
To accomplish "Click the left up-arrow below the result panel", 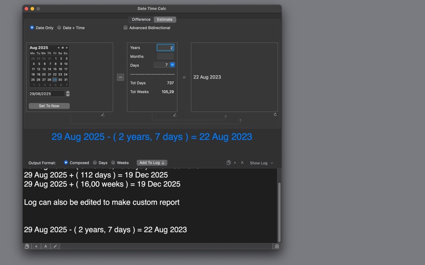I will point(225,117).
